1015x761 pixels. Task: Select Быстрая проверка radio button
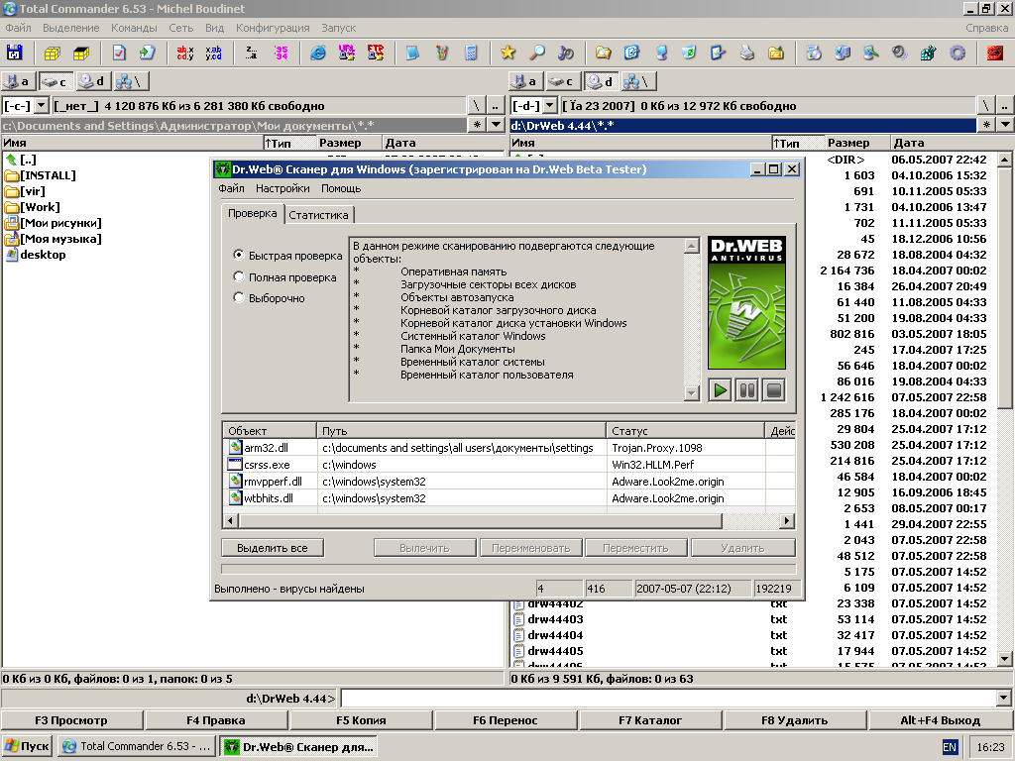click(x=239, y=256)
